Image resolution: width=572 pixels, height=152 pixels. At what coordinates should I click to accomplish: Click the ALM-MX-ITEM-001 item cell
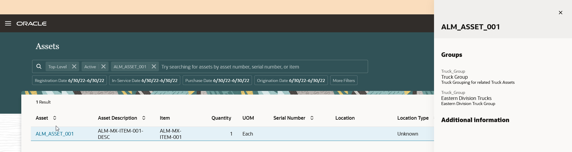(171, 134)
